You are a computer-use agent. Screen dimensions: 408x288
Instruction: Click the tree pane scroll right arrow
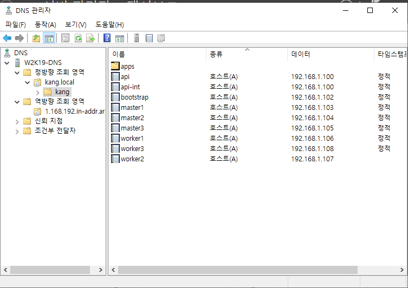point(101,270)
